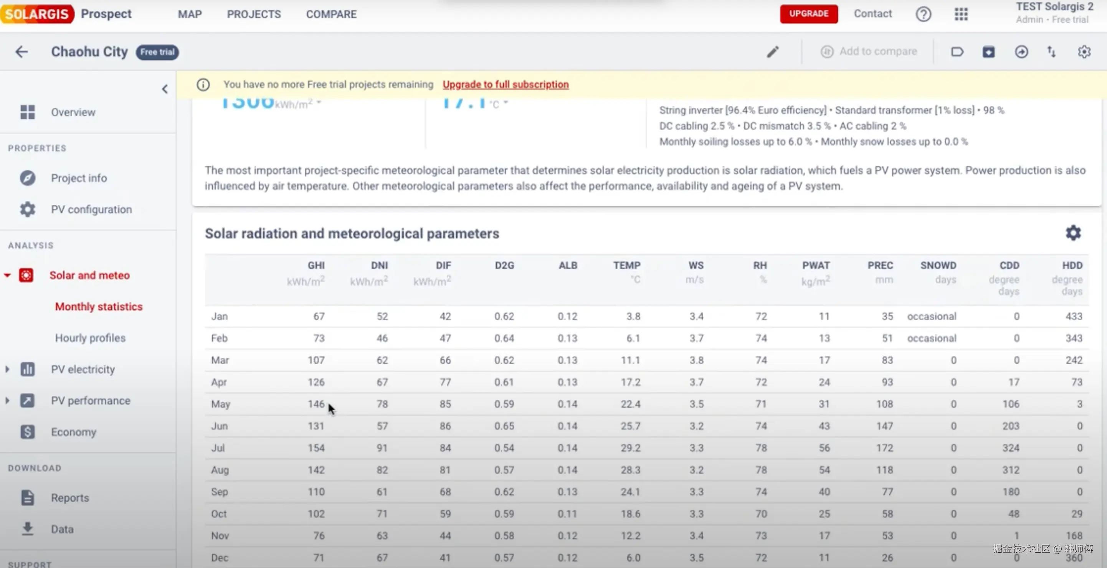Click the archive project icon
The image size is (1107, 568).
pos(988,52)
